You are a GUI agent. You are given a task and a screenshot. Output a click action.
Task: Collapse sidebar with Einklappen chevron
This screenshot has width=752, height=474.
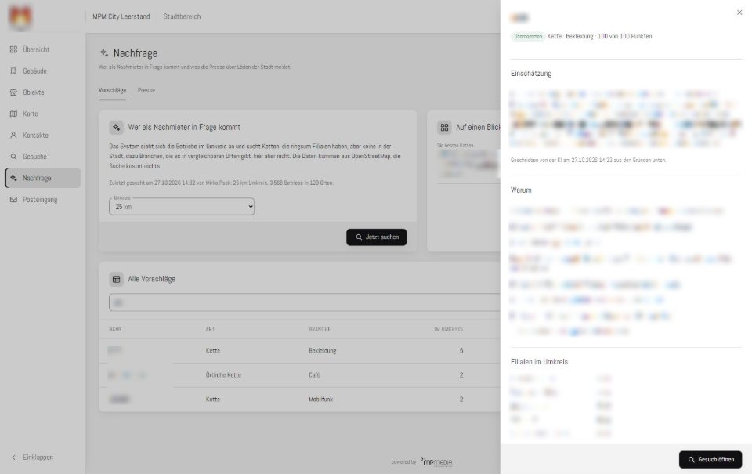coord(13,458)
